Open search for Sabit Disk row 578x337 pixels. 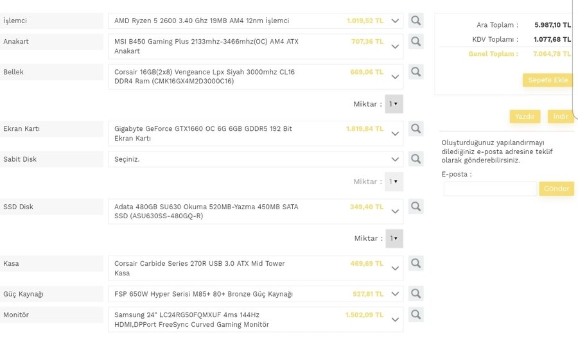pyautogui.click(x=416, y=159)
